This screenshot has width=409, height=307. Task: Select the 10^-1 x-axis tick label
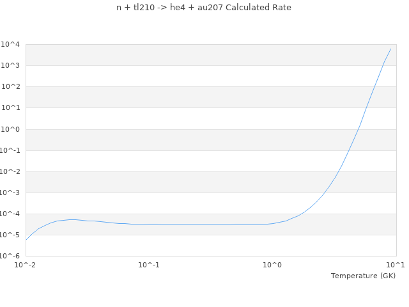149,265
